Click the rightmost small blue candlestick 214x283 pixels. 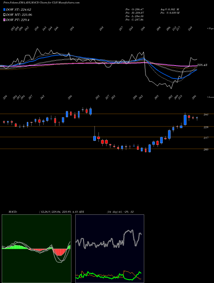click(x=197, y=117)
